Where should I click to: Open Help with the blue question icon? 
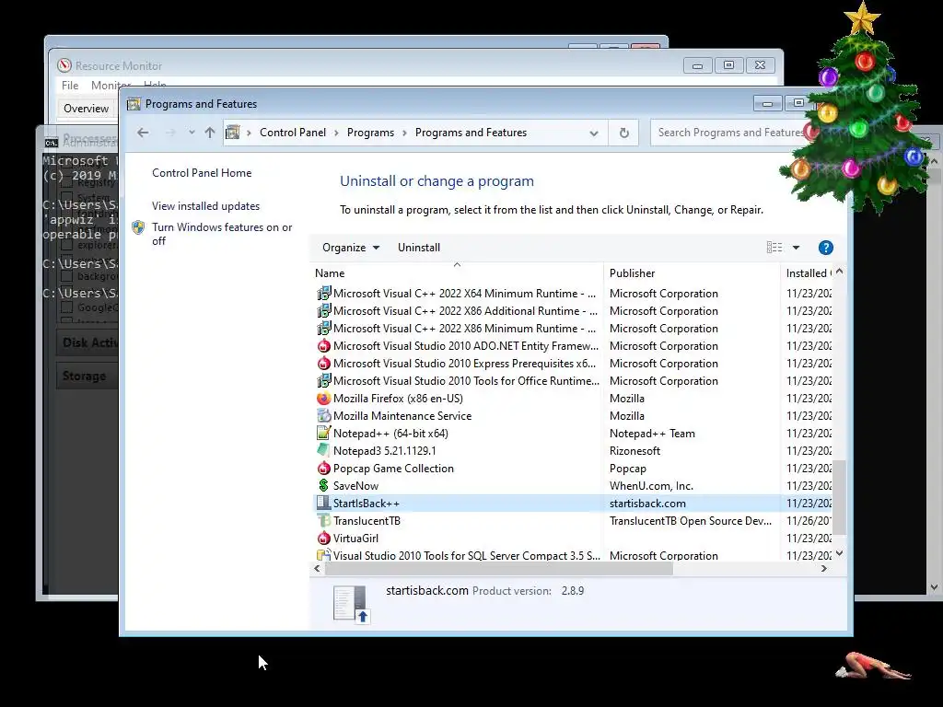click(x=826, y=247)
